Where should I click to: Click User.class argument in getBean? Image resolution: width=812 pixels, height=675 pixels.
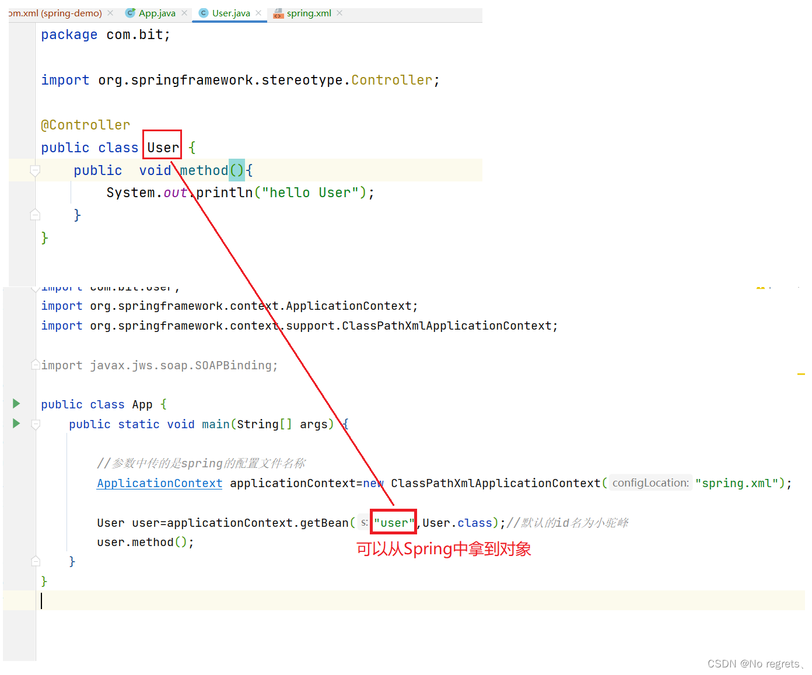coord(457,523)
